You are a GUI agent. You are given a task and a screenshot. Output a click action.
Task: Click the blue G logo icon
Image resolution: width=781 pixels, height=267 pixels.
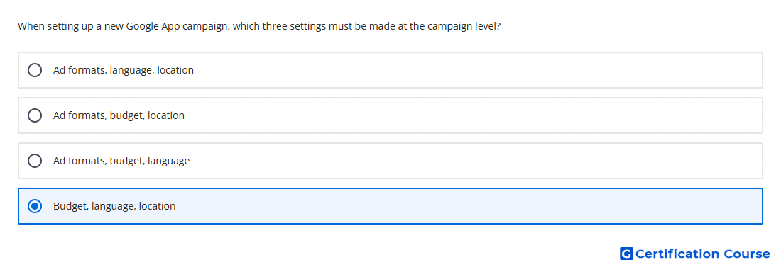[x=626, y=254]
